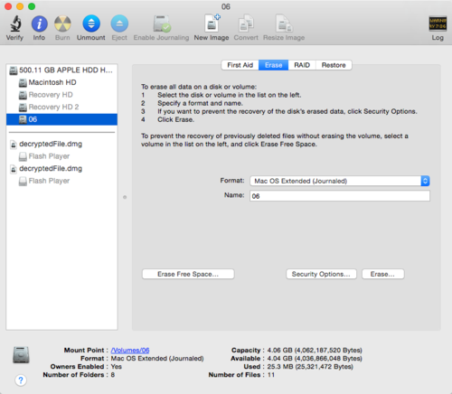Click Number of Folders value 8
This screenshot has width=452, height=394.
click(x=113, y=375)
